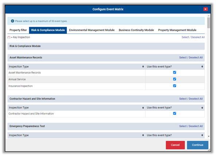Uncheck Contractor Hazard and Site Information checkbox
Image resolution: width=216 pixels, height=156 pixels.
(x=174, y=113)
